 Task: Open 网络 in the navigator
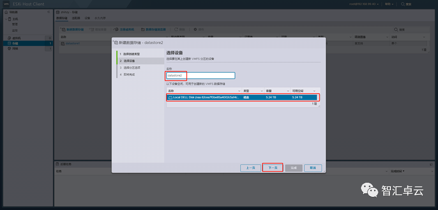coord(15,49)
